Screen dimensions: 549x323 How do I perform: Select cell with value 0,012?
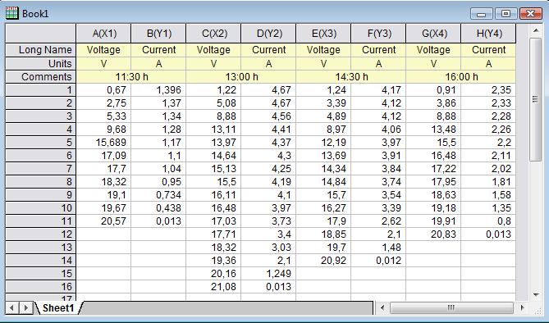pyautogui.click(x=378, y=261)
